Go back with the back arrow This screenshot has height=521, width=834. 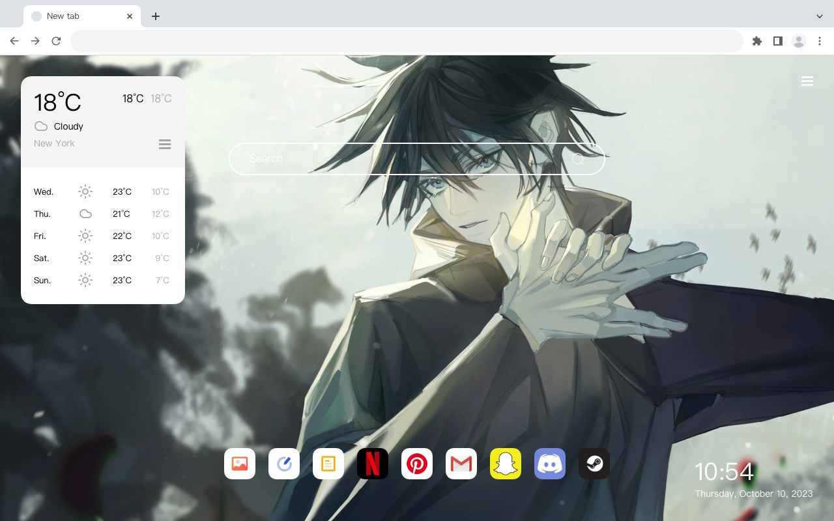click(14, 41)
